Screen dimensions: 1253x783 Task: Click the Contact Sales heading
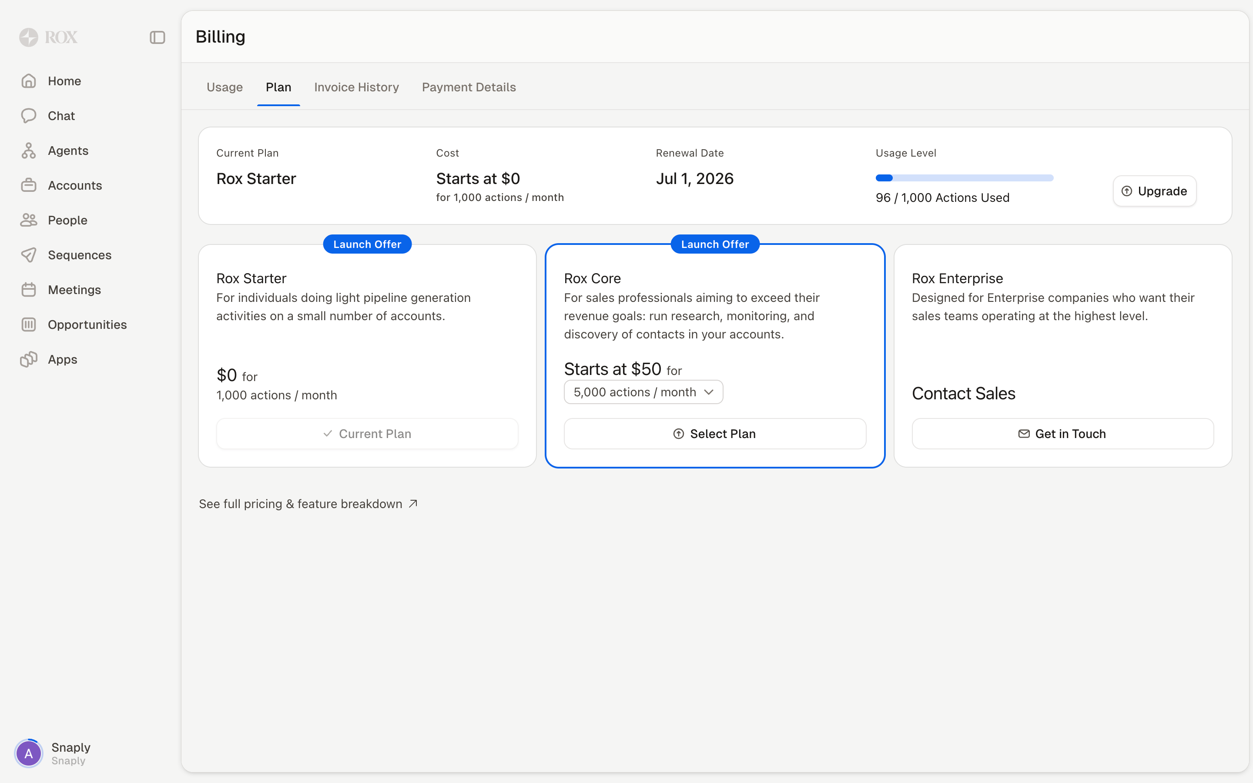click(x=963, y=393)
